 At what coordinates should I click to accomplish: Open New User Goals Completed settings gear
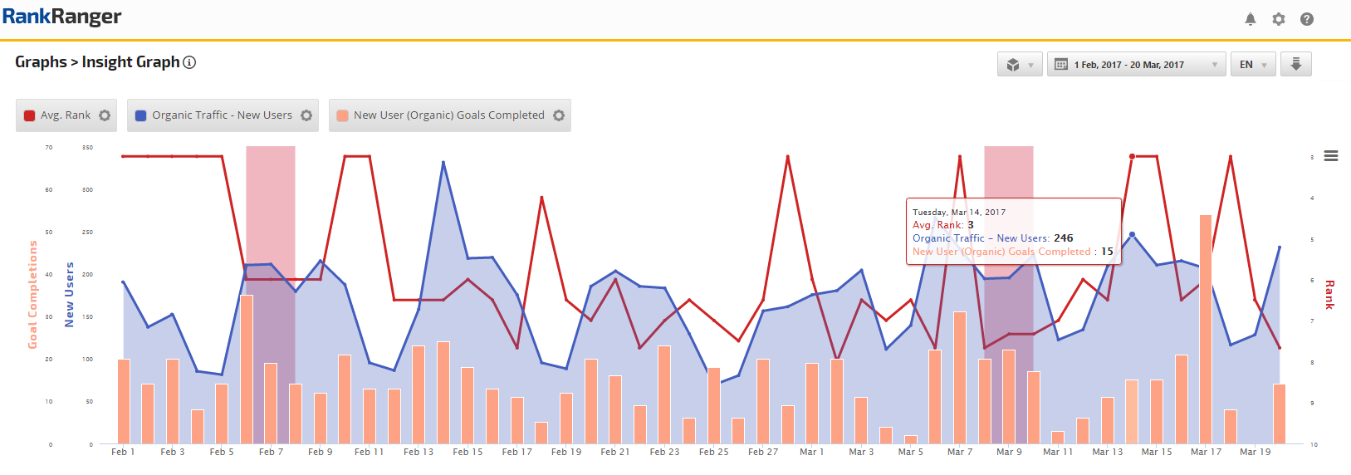(559, 115)
